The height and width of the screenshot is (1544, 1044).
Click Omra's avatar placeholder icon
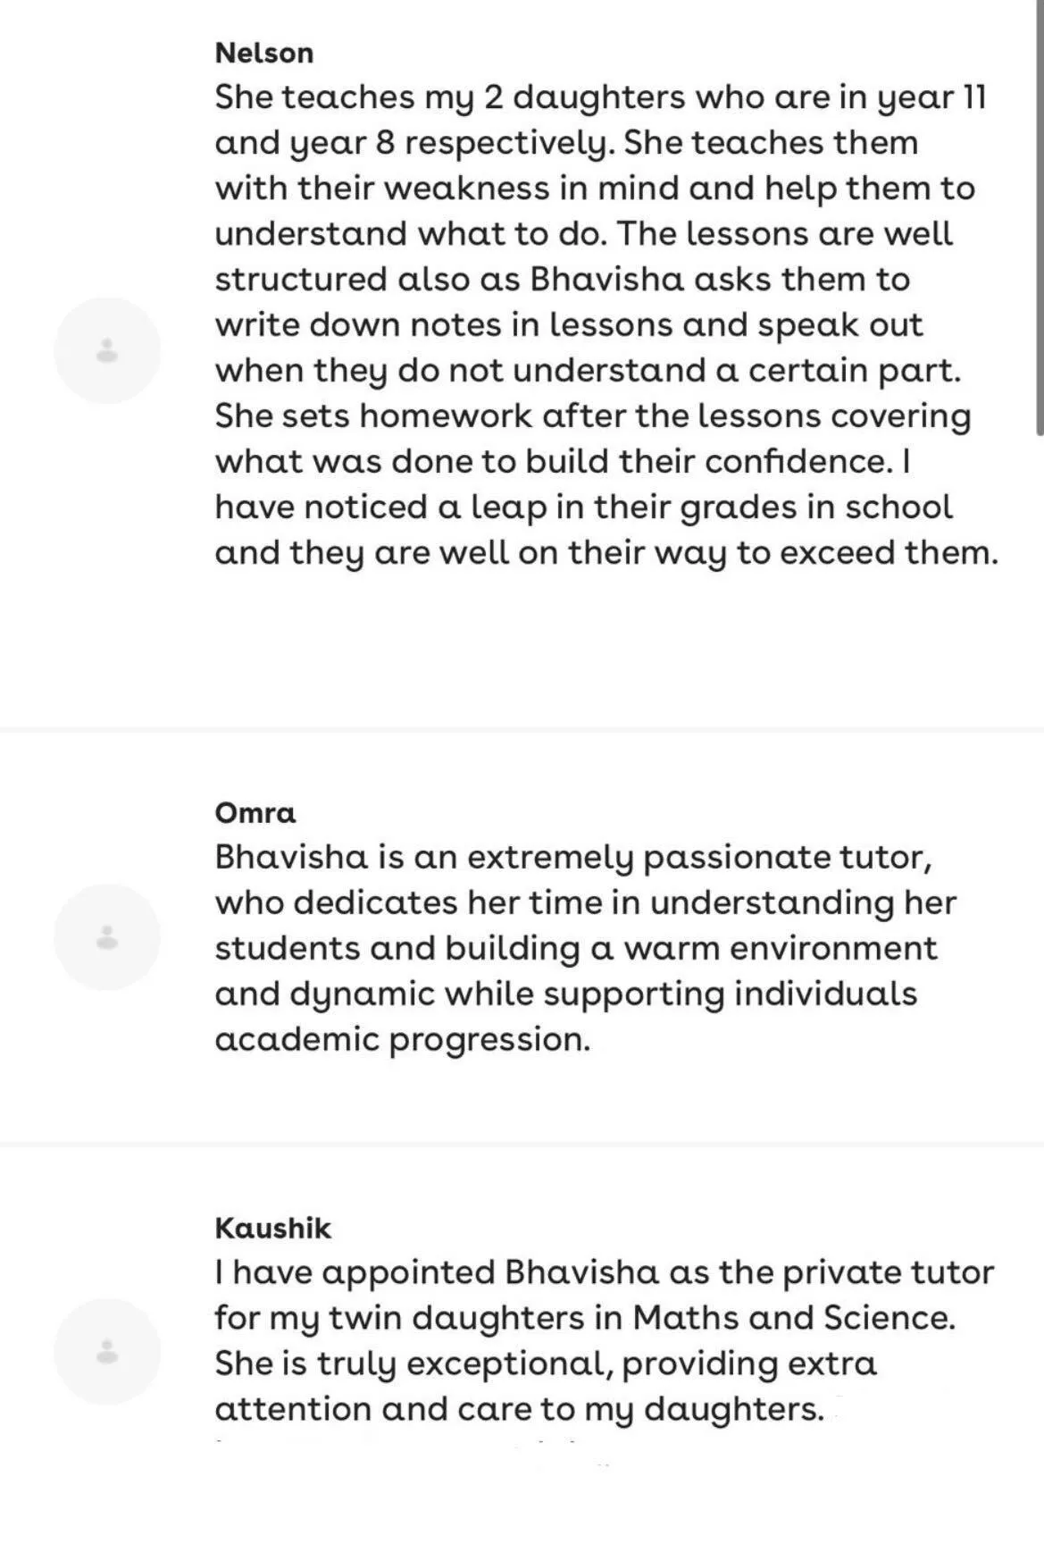[107, 937]
